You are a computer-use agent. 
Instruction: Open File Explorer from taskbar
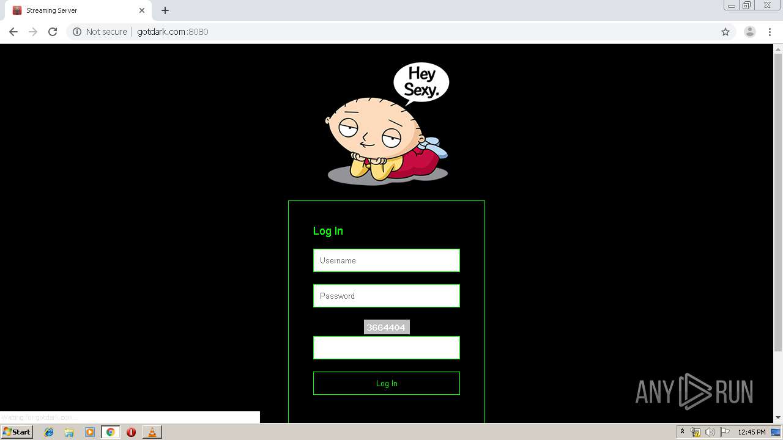(x=69, y=432)
